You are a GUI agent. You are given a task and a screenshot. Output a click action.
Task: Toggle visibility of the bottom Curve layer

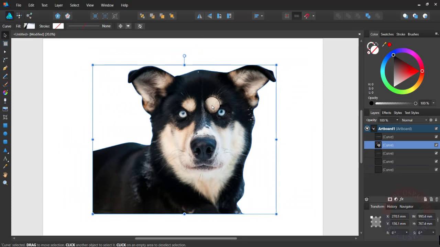436,170
